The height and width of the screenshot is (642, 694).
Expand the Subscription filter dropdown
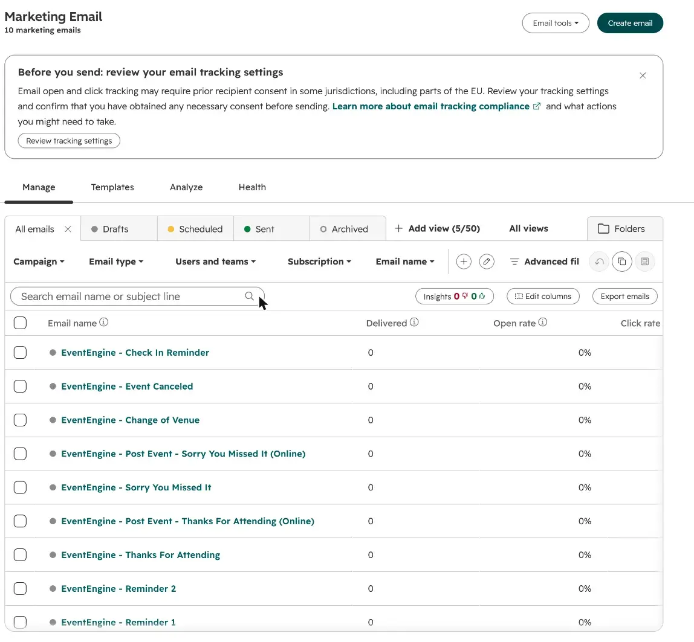point(320,262)
